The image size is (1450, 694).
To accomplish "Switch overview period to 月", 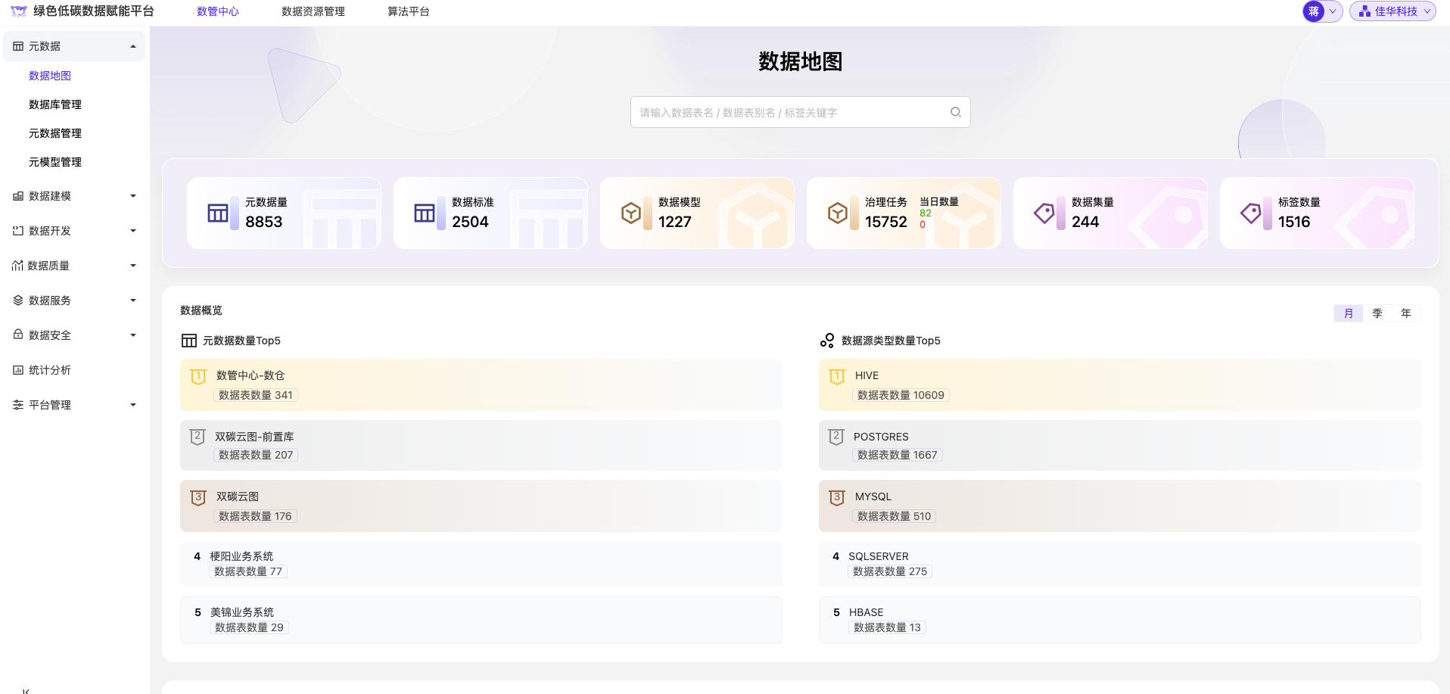I will tap(1348, 313).
